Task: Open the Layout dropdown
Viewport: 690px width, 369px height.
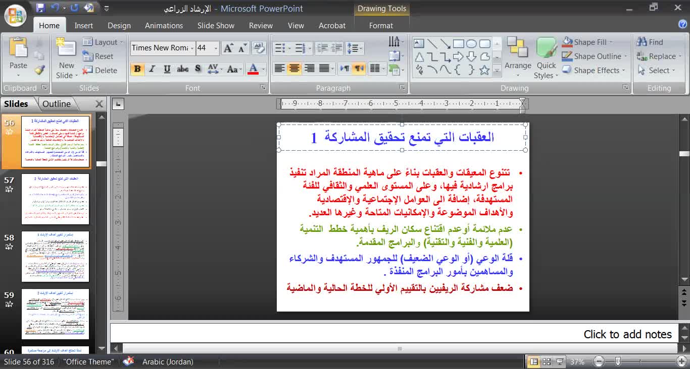Action: tap(102, 42)
